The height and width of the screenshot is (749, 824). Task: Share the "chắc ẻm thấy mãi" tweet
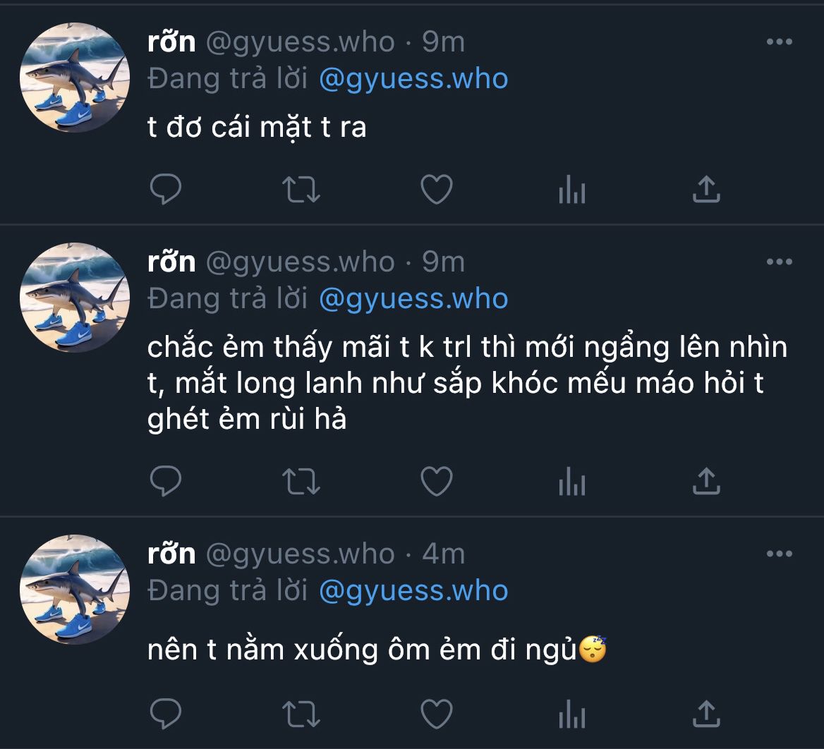706,481
